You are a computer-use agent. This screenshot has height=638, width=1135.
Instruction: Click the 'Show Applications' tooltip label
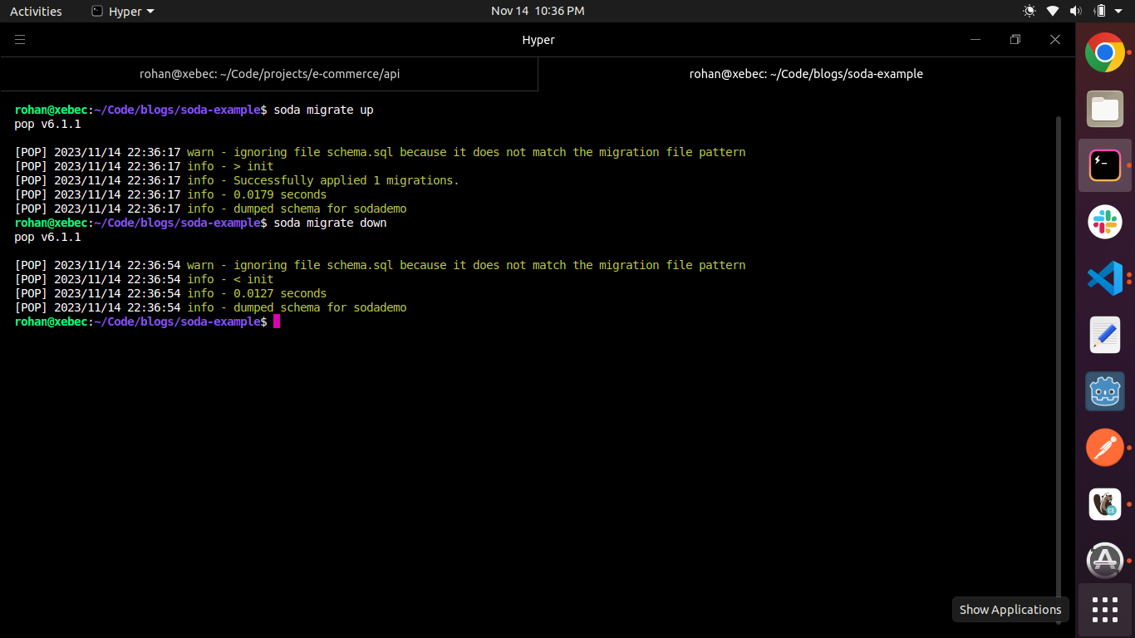pyautogui.click(x=1010, y=610)
